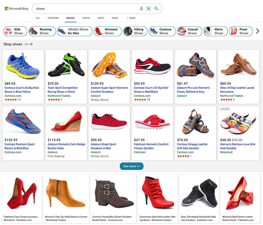This screenshot has height=225, width=263.
Task: Click the Microsoft Bing logo
Action: [x=16, y=9]
